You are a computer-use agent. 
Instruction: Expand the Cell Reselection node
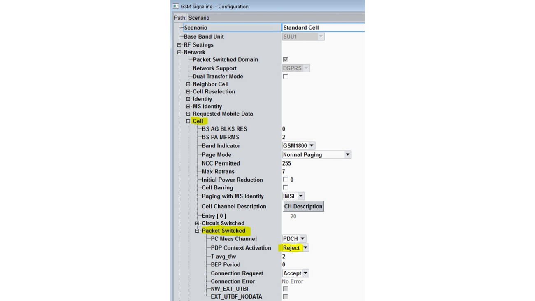[x=188, y=91]
